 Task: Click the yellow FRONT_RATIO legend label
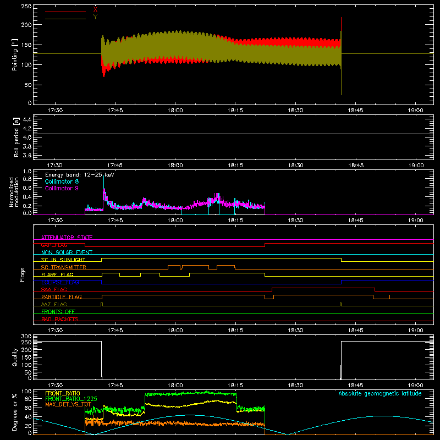[x=63, y=393]
